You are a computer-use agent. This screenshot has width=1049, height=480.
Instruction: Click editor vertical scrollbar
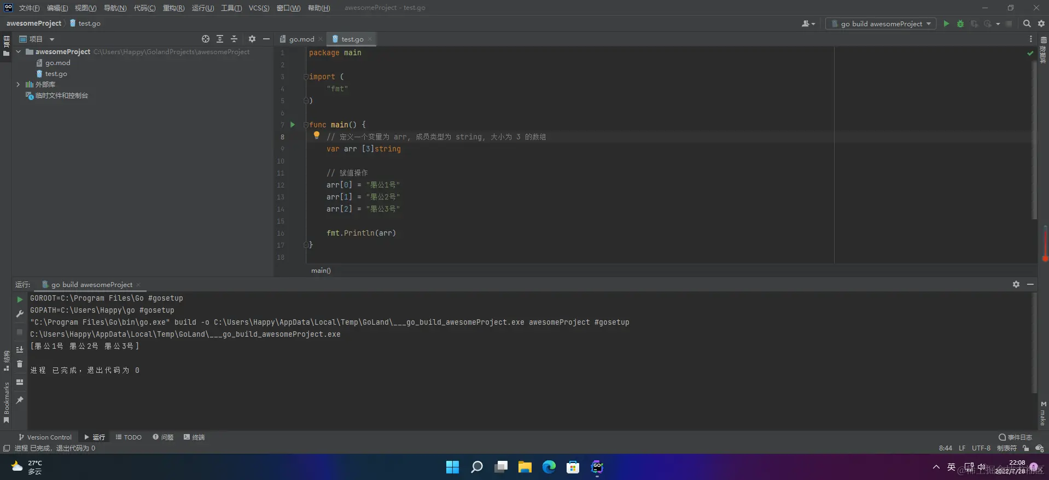[1034, 139]
